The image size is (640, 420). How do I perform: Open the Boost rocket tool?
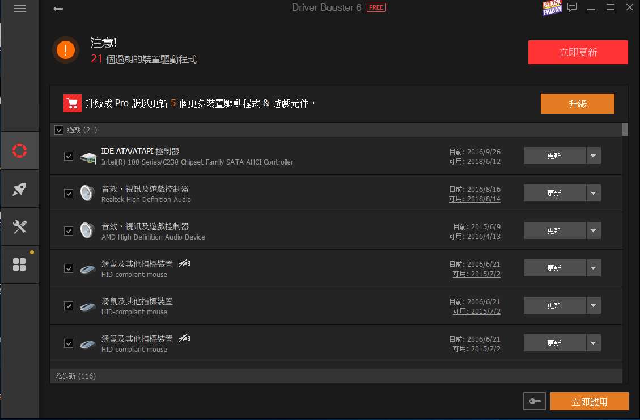tap(20, 188)
